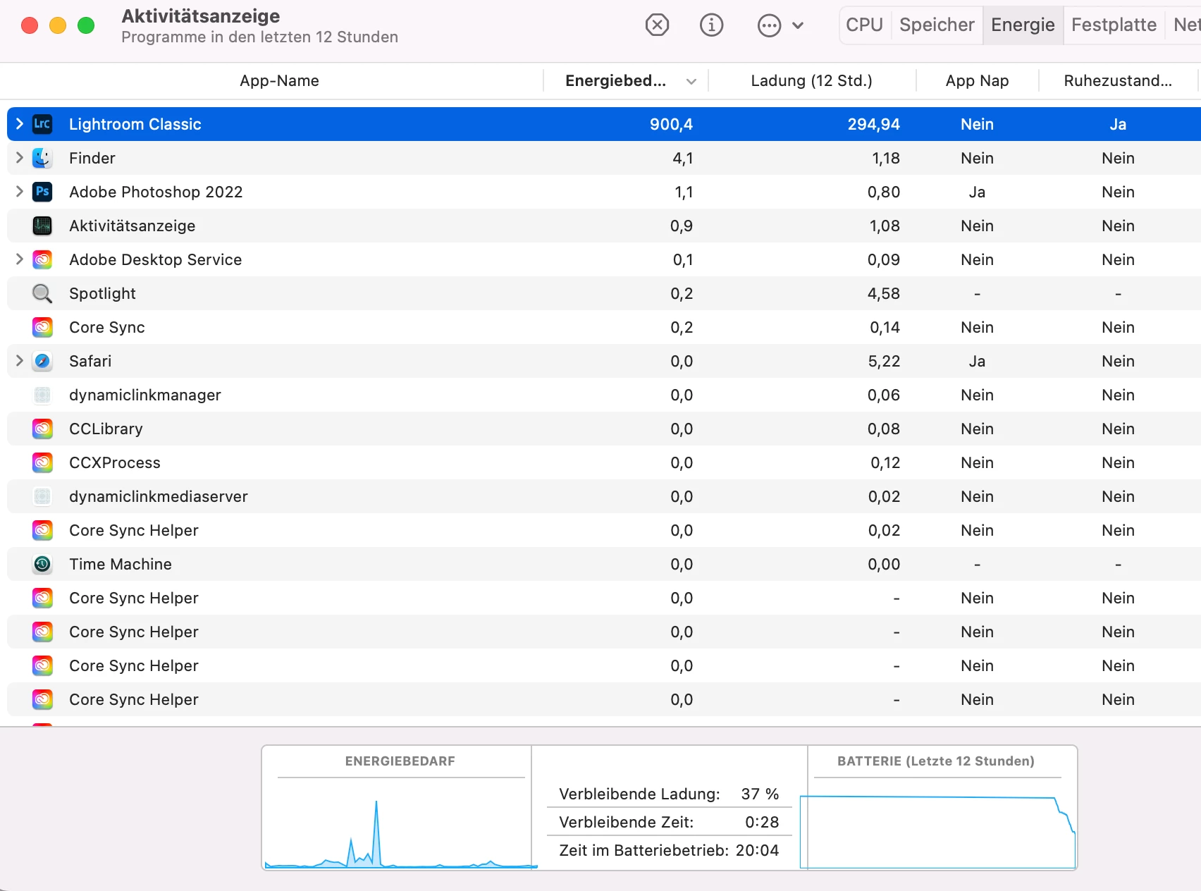1201x891 pixels.
Task: Expand the Finder process row
Action: (20, 158)
